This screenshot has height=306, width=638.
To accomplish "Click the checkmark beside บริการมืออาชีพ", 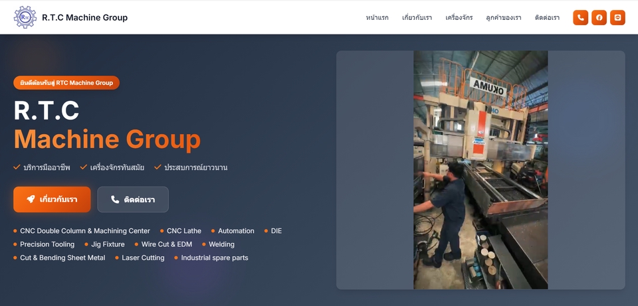I will coord(17,167).
